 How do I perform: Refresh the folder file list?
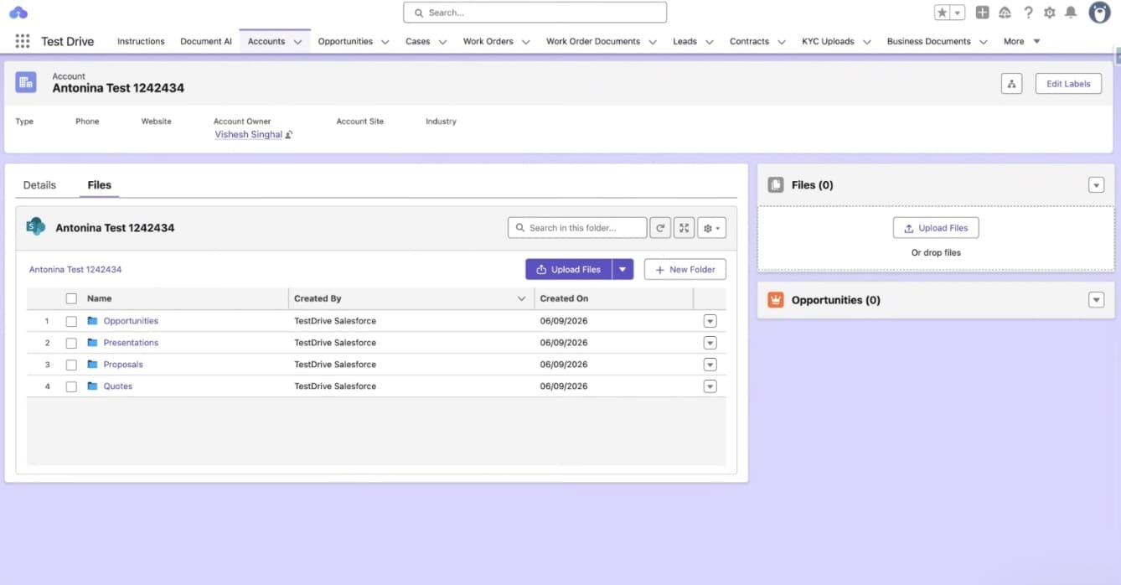(x=660, y=228)
